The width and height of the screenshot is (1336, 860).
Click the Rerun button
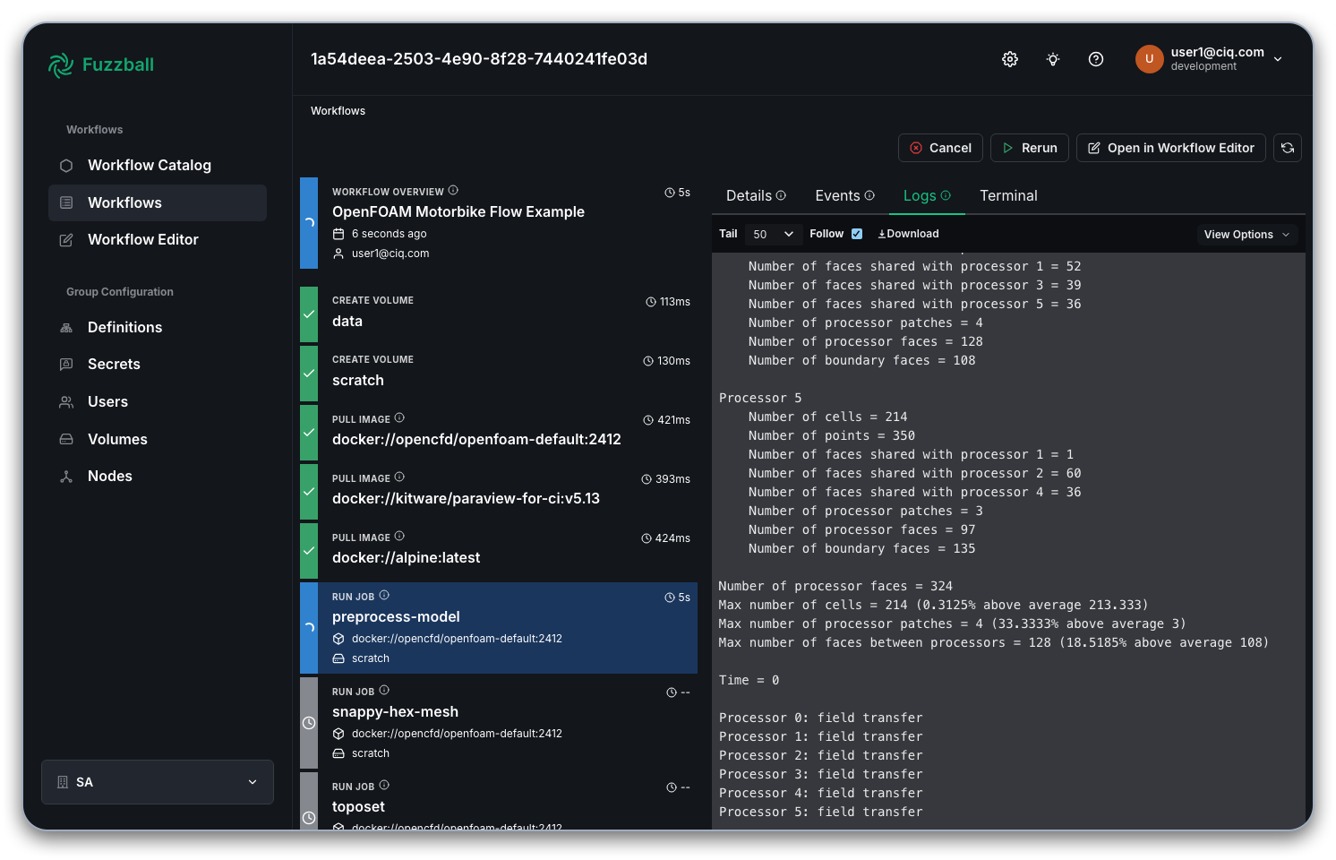[1029, 148]
